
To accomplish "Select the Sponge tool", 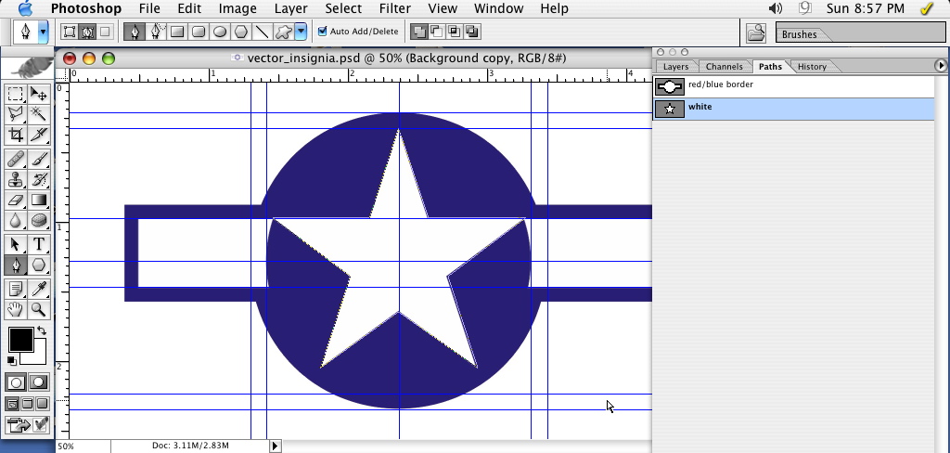I will point(39,219).
